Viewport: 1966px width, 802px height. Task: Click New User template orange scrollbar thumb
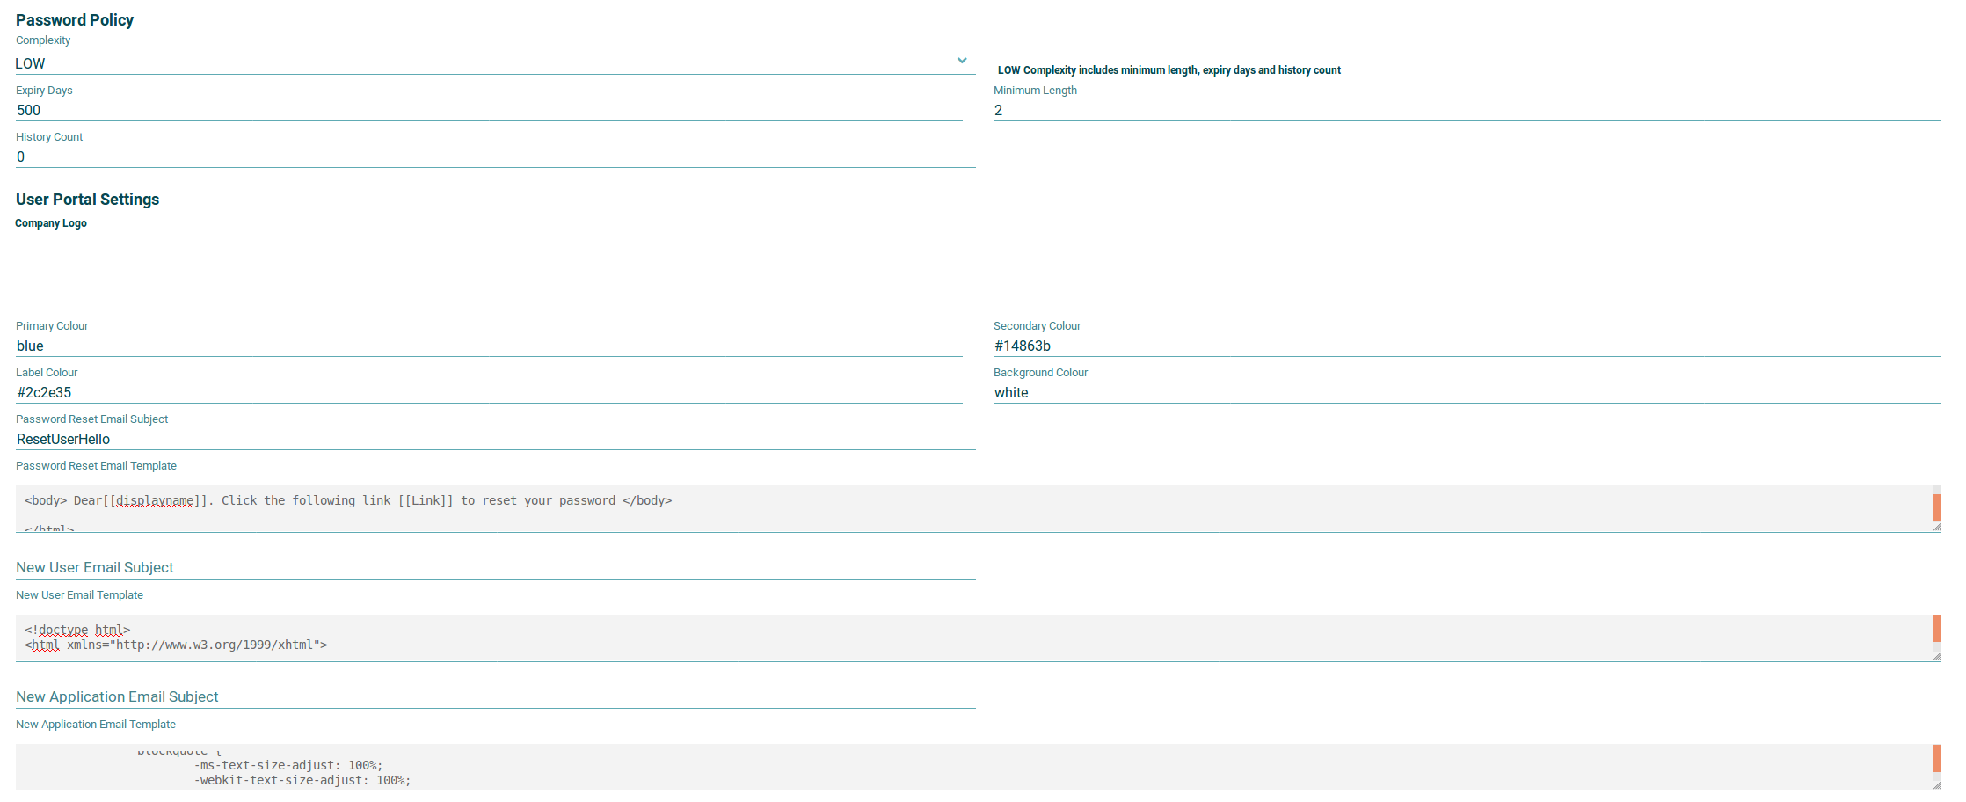pos(1936,628)
